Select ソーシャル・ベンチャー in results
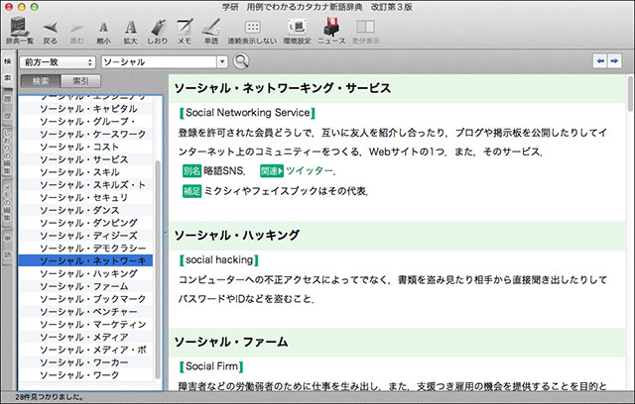 [85, 312]
